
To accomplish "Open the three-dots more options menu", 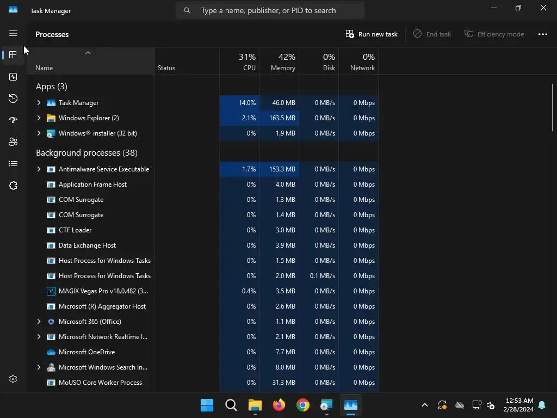I will (543, 34).
